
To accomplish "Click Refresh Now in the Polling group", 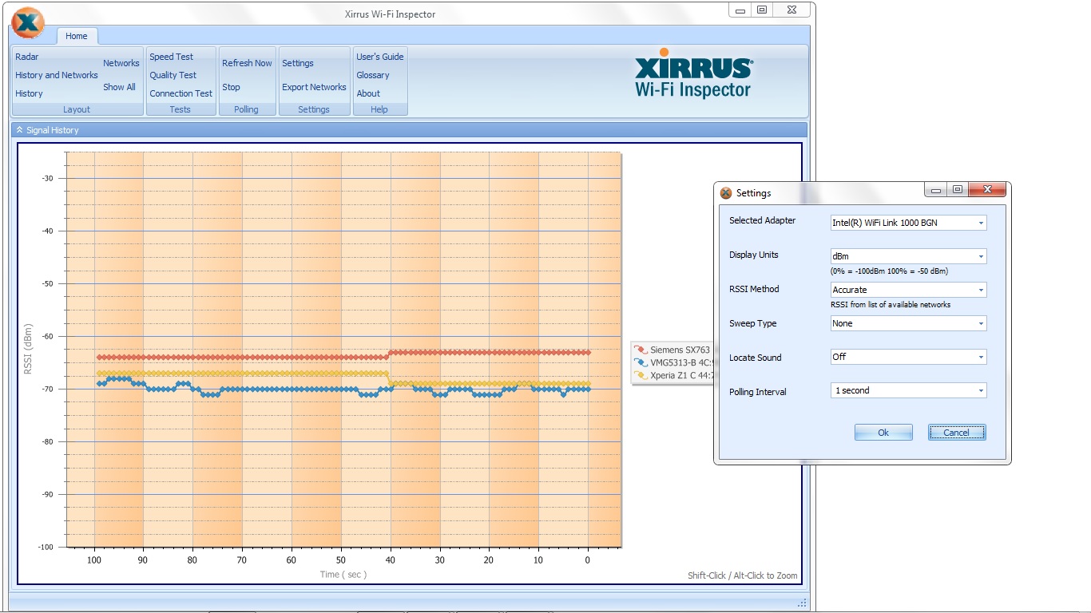I will pos(247,63).
